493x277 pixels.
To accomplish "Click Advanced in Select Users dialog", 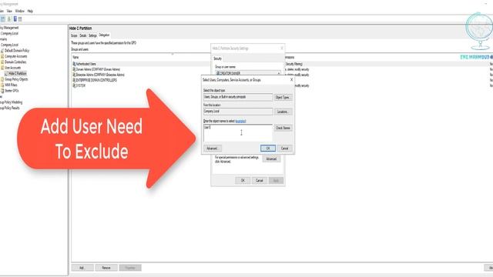I will point(213,149).
